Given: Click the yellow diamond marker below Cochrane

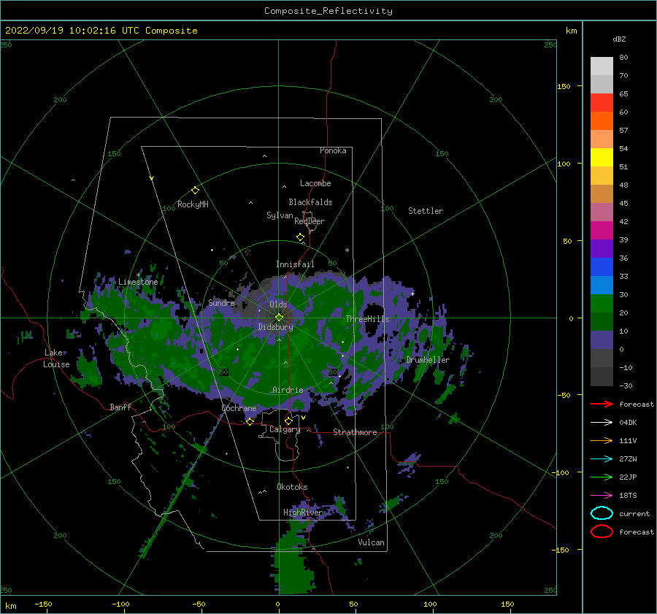Looking at the screenshot, I should tap(250, 421).
